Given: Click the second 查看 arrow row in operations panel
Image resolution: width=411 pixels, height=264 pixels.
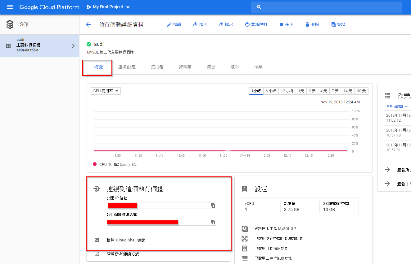Looking at the screenshot, I should click(394, 184).
